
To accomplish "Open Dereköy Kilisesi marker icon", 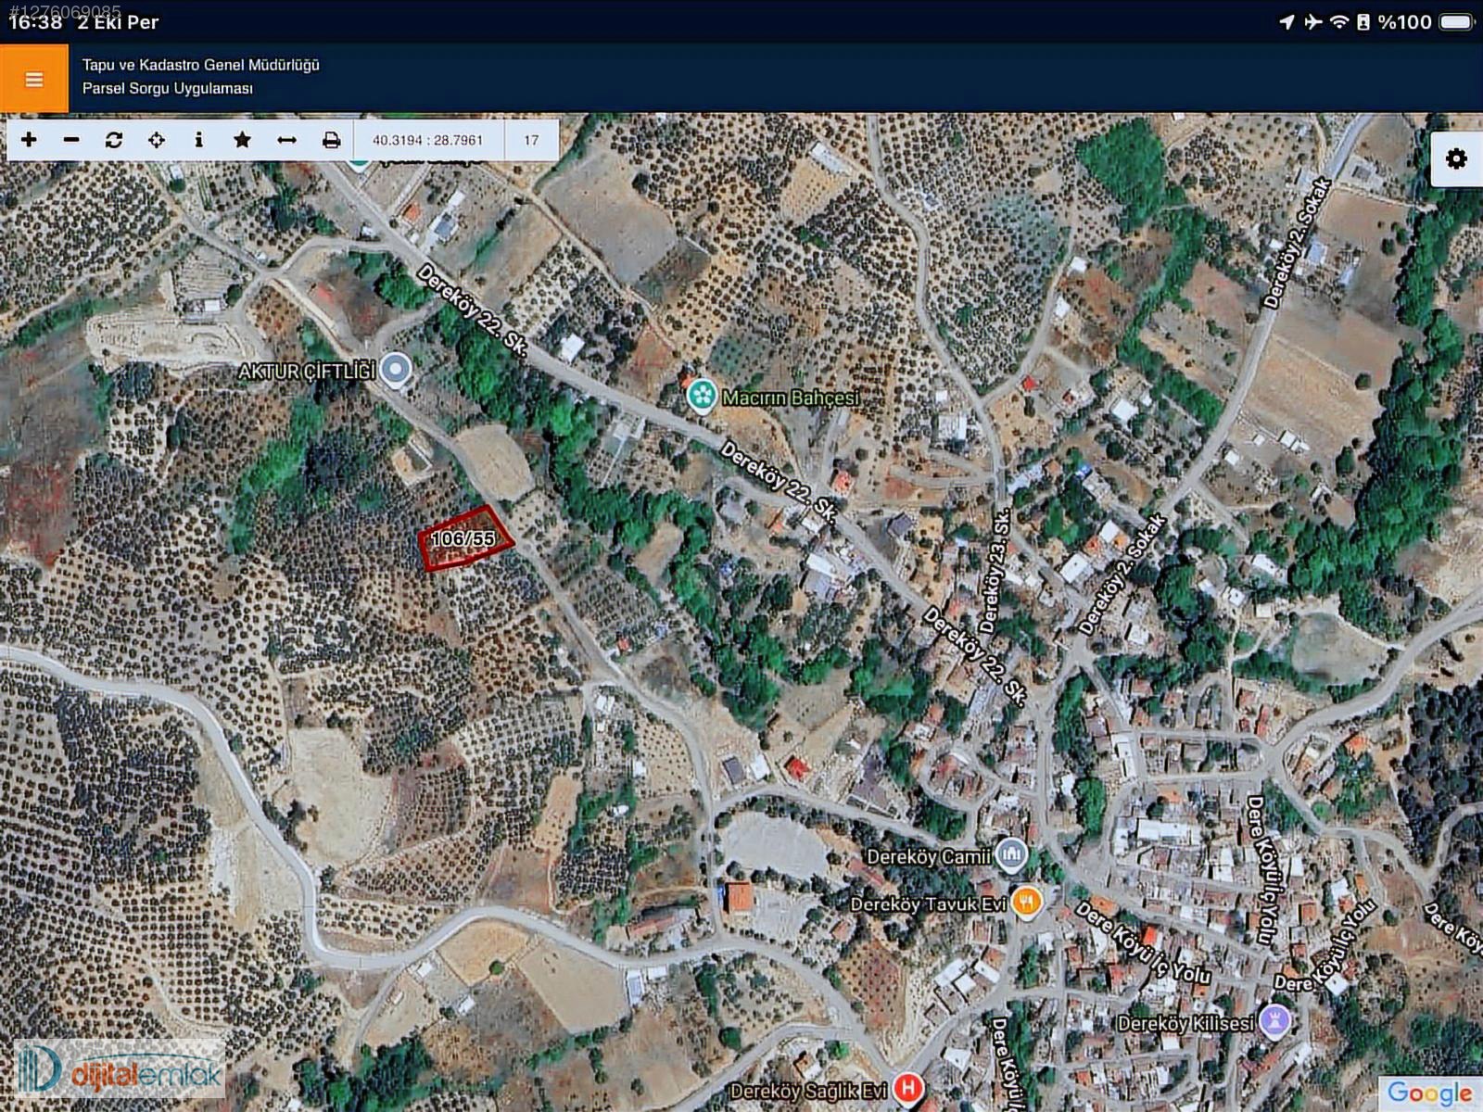I will (x=1275, y=1022).
